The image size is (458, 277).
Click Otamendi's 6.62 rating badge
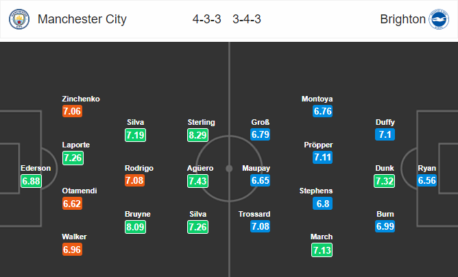click(x=73, y=204)
